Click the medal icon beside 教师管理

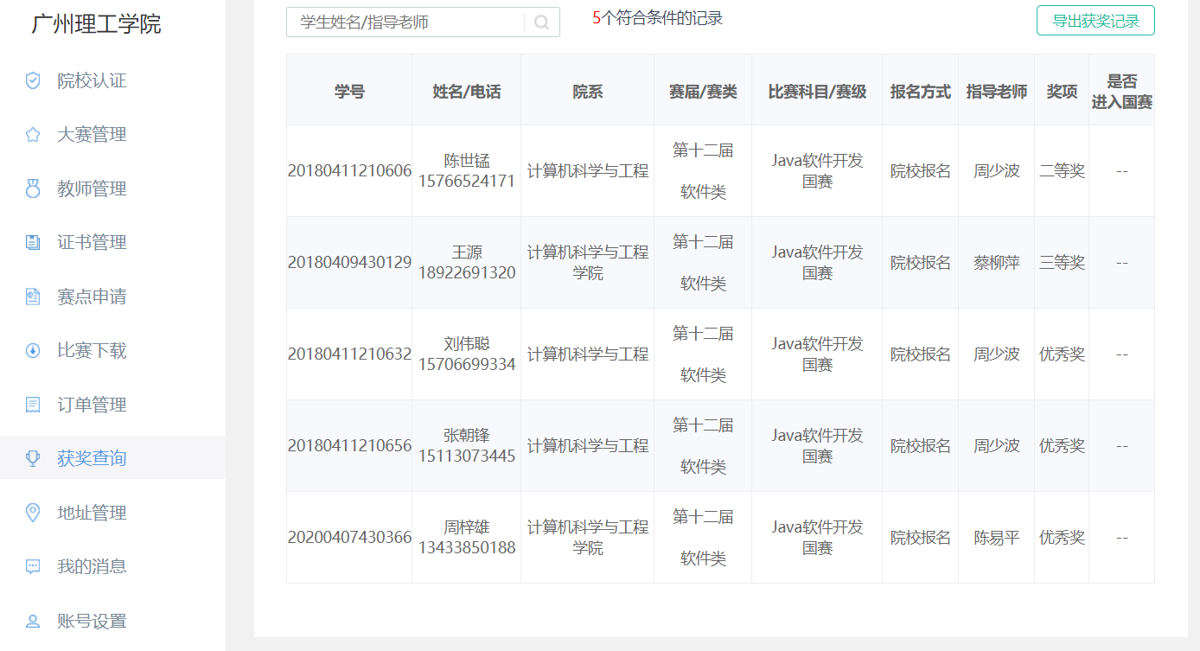tap(33, 188)
